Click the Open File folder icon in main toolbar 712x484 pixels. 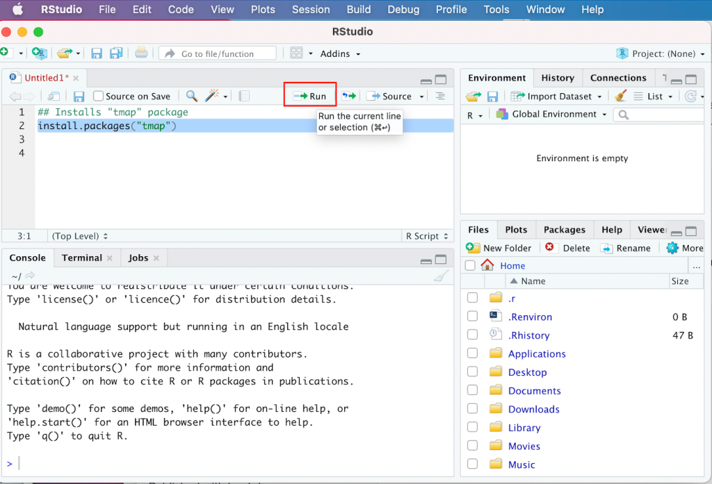tap(65, 53)
